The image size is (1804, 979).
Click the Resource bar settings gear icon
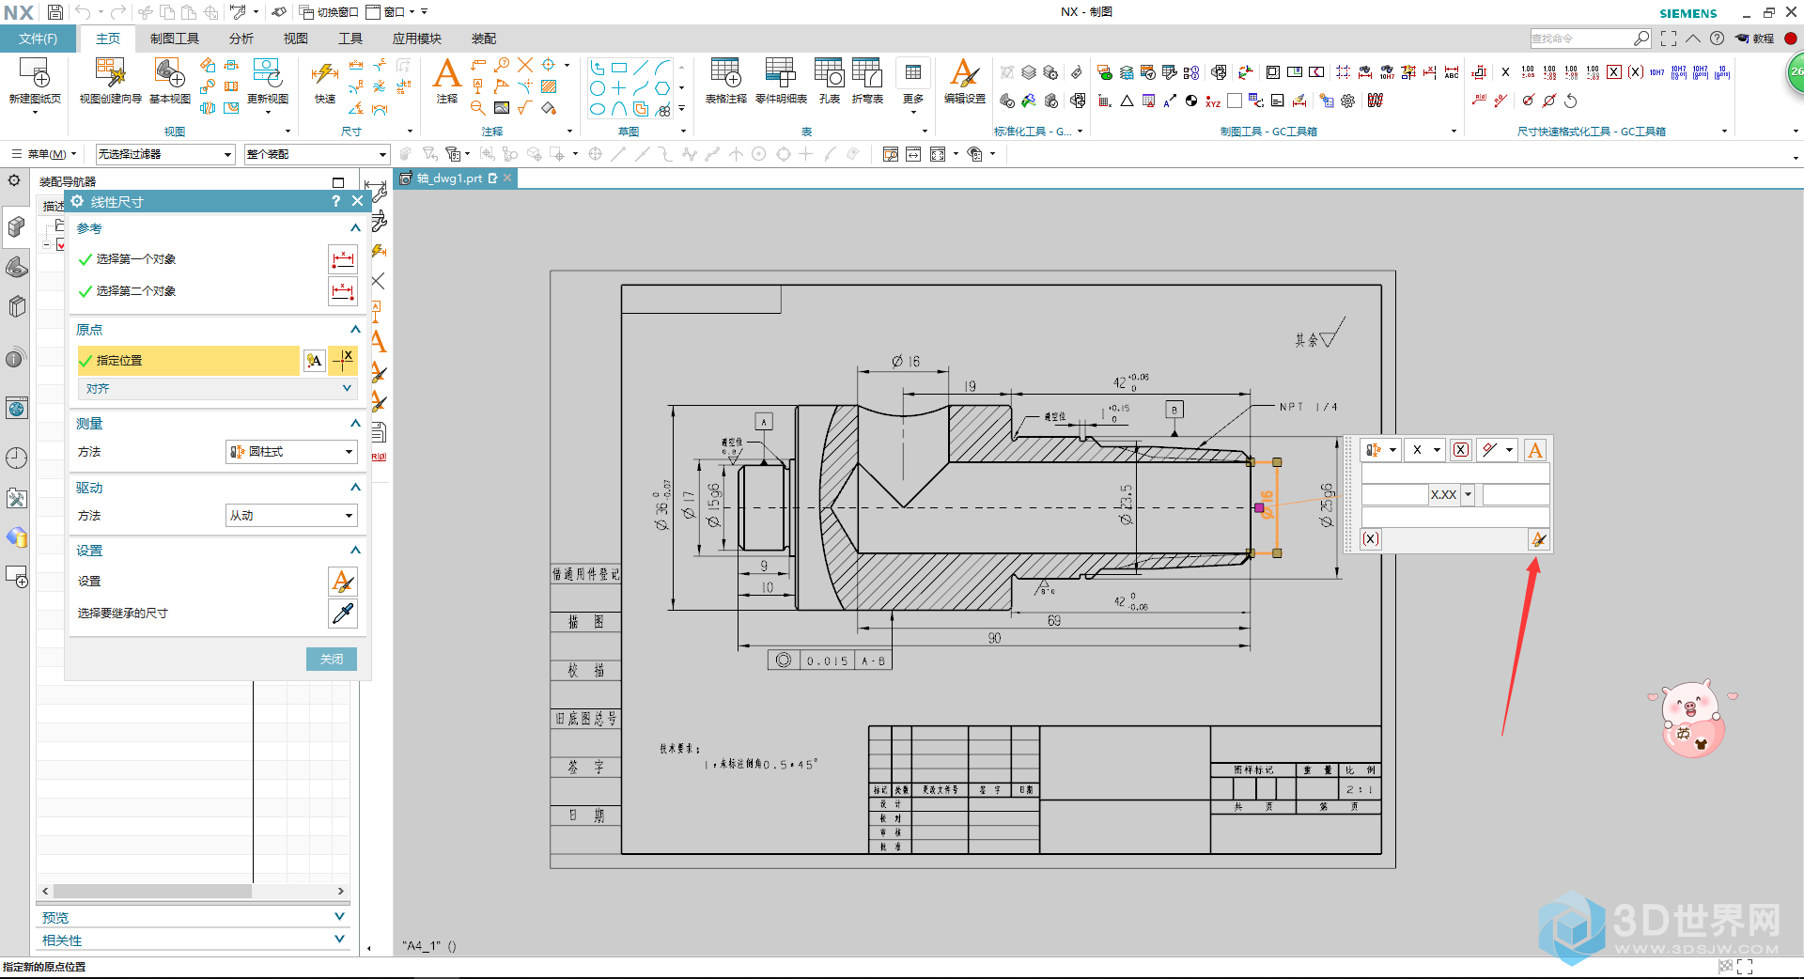[14, 180]
